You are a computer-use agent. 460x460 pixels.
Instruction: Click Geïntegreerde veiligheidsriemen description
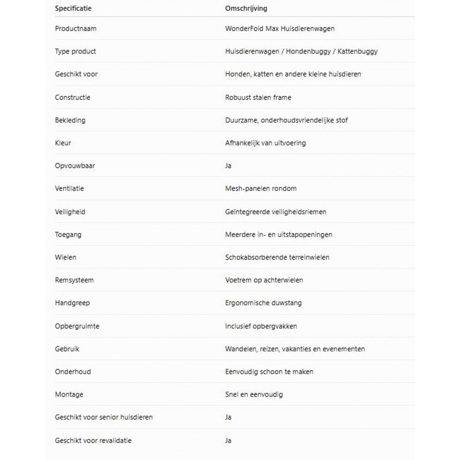[x=275, y=212]
